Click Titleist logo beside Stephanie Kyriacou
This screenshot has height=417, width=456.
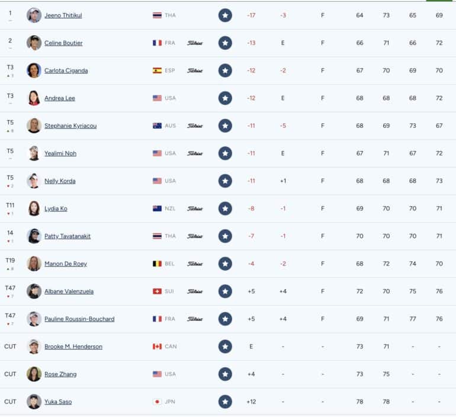pyautogui.click(x=195, y=126)
